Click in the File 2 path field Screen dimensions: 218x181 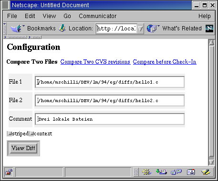coord(110,101)
